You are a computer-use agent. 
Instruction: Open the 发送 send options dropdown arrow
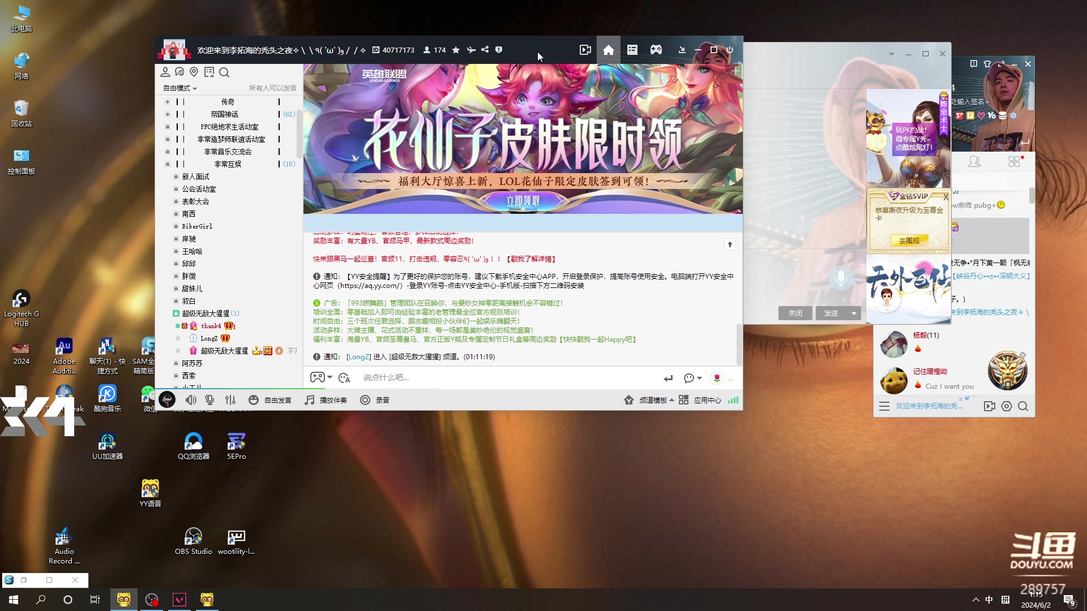pyautogui.click(x=854, y=313)
